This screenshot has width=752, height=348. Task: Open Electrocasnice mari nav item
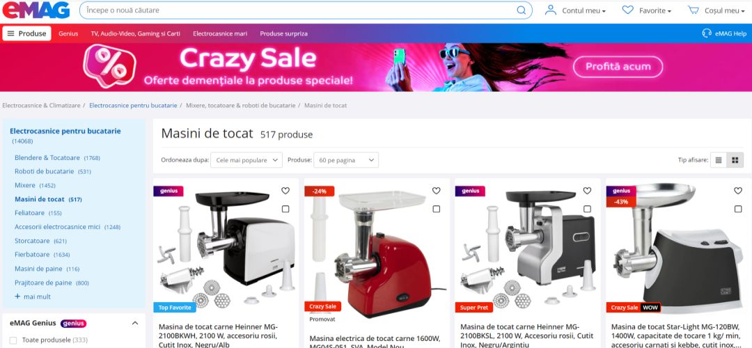(x=220, y=33)
